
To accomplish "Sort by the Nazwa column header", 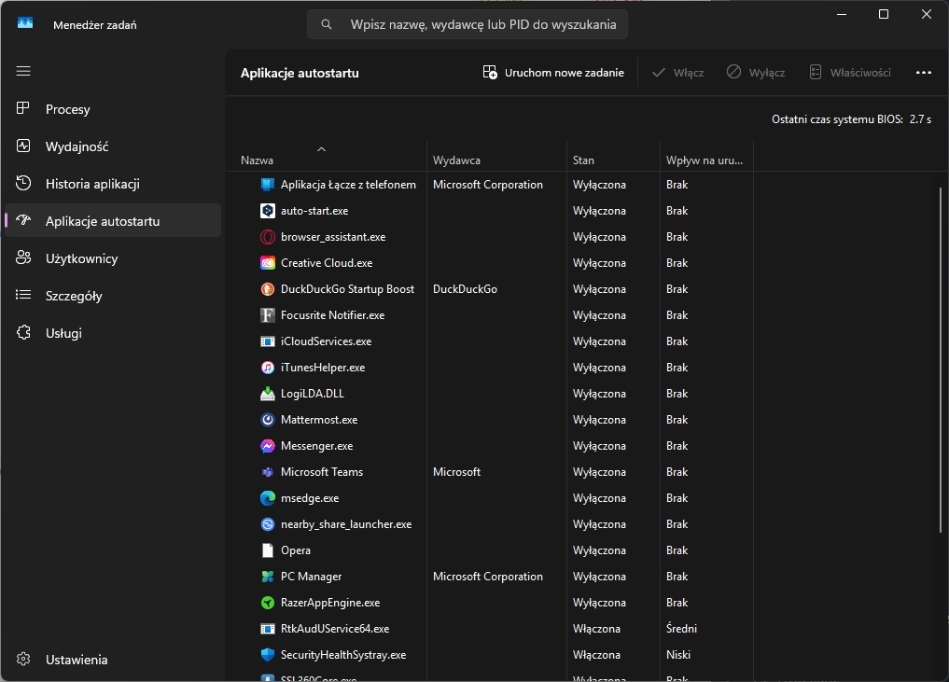I will pyautogui.click(x=258, y=160).
